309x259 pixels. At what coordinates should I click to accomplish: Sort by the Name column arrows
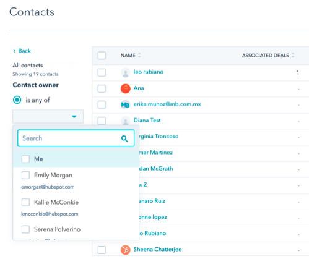[139, 55]
